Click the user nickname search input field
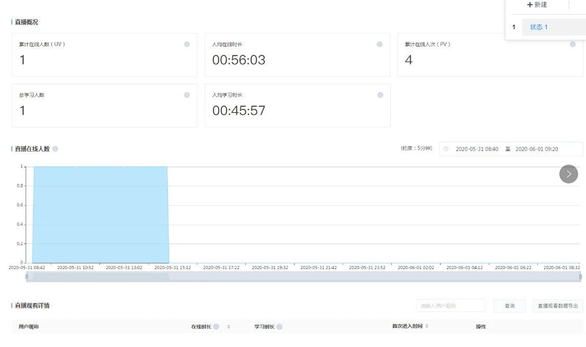Screen dimensions: 586x347 point(451,306)
